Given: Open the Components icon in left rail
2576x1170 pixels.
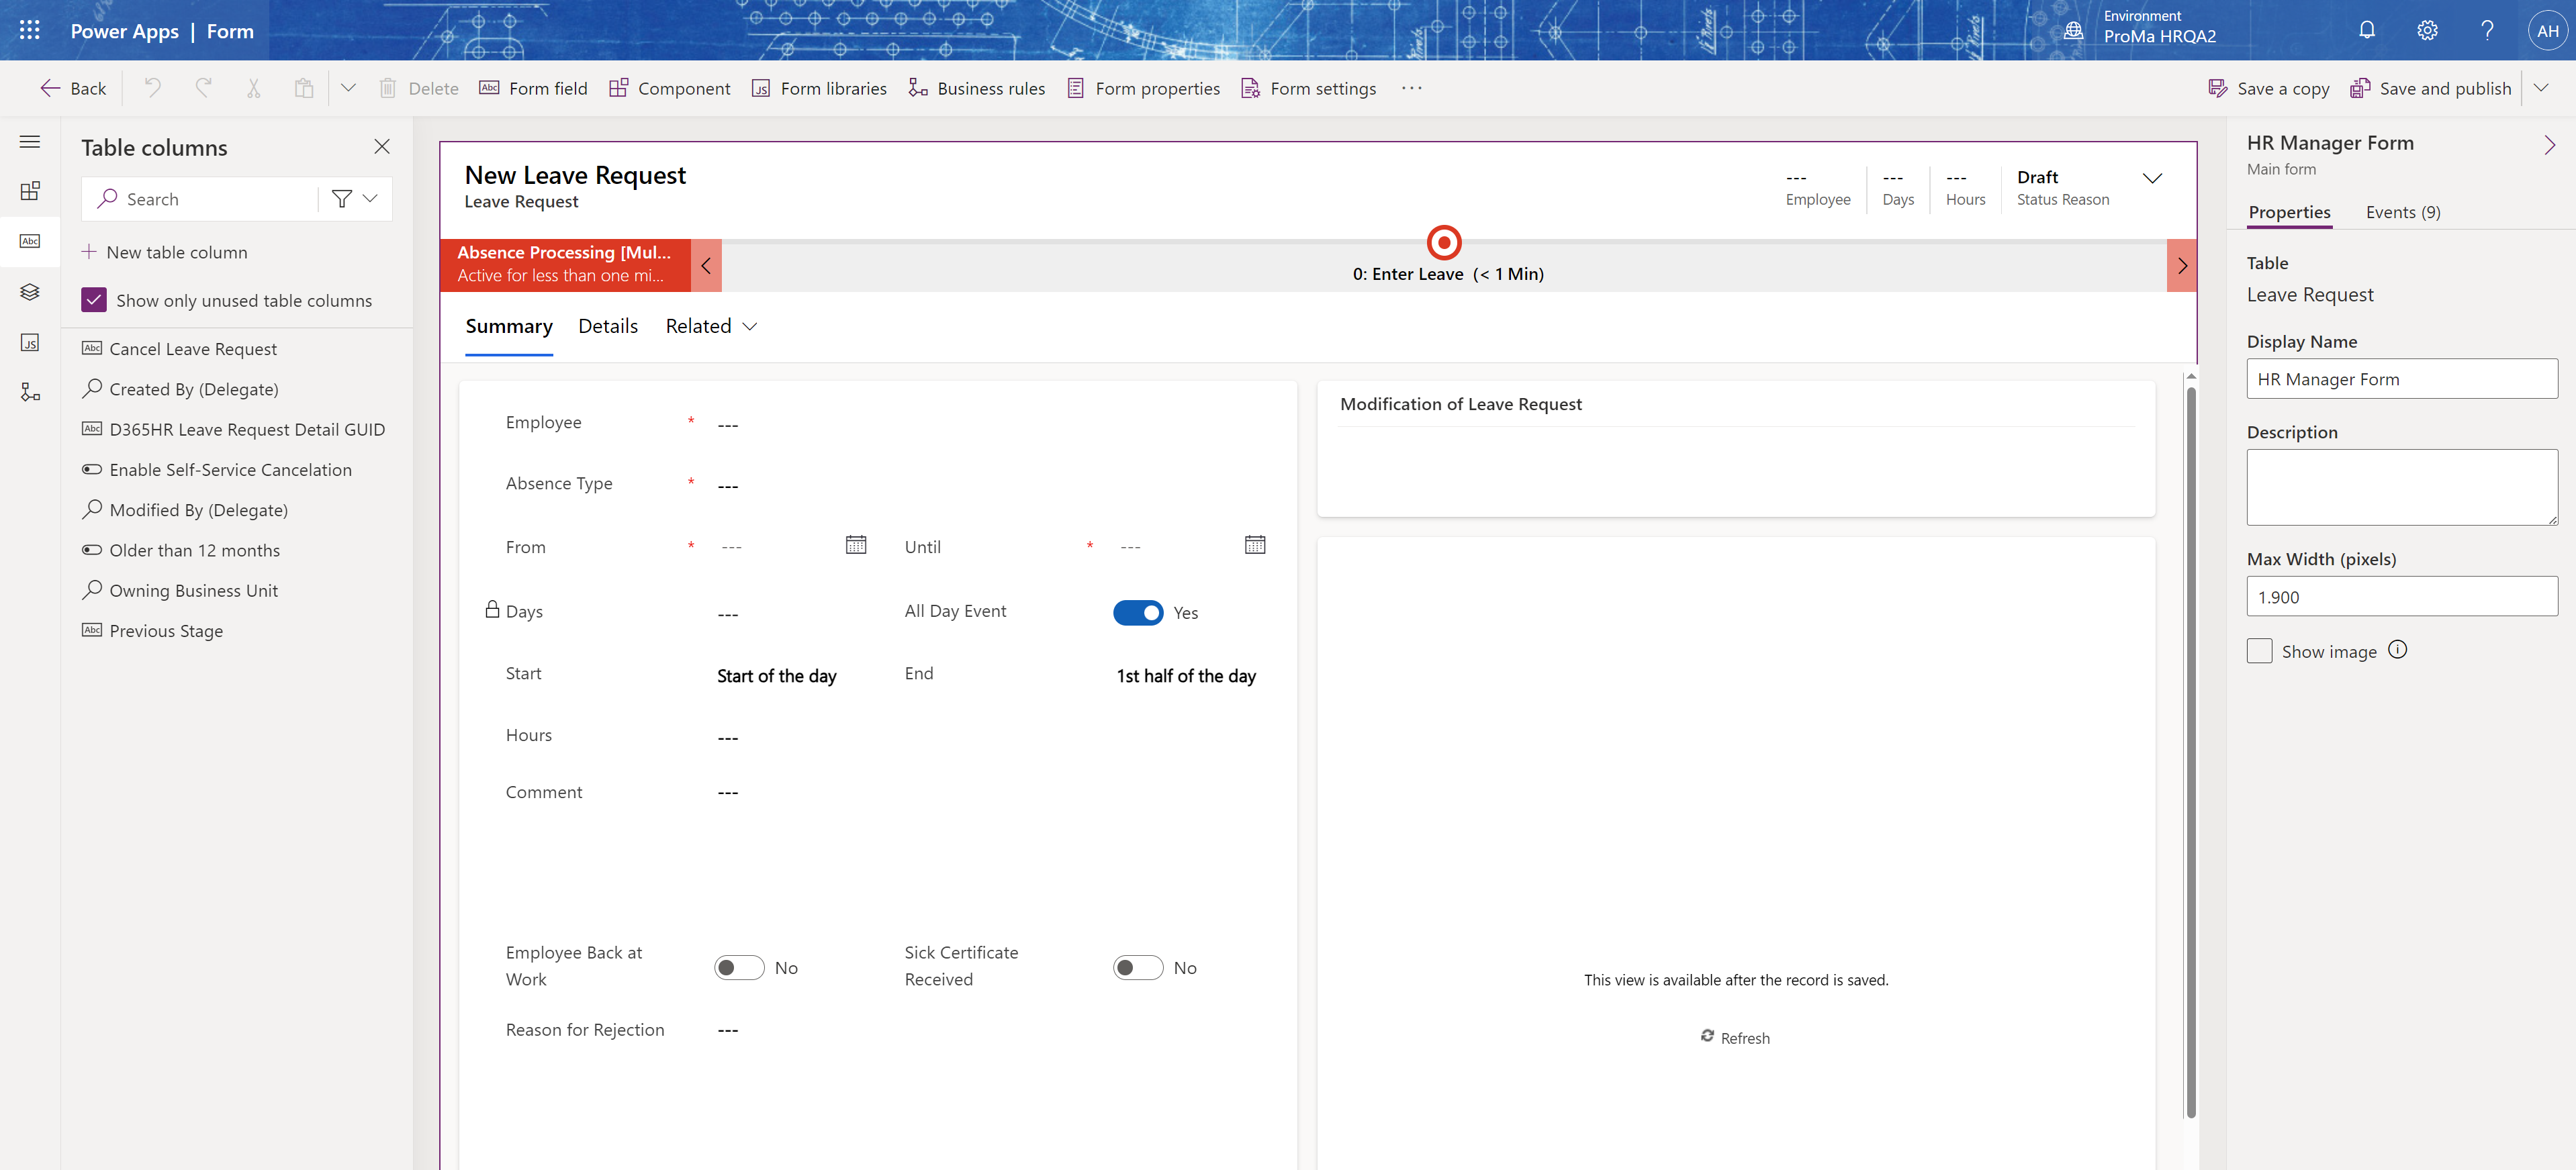Looking at the screenshot, I should 30,191.
